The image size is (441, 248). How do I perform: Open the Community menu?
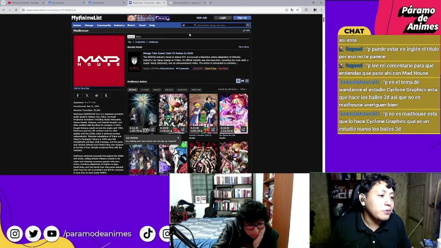click(104, 25)
